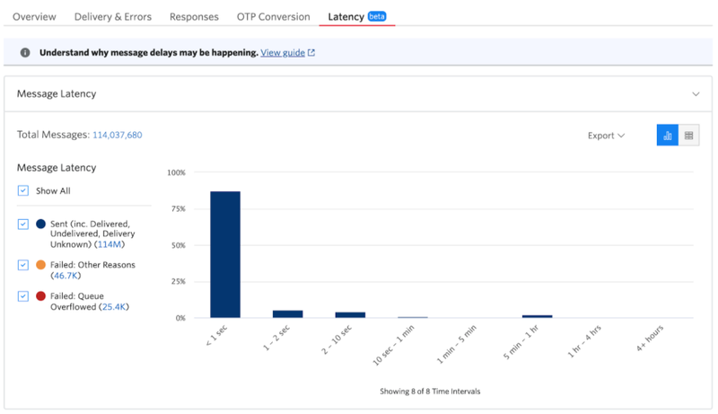Viewport: 718px width, 414px height.
Task: Uncheck the Sent messages series checkbox
Action: [23, 224]
